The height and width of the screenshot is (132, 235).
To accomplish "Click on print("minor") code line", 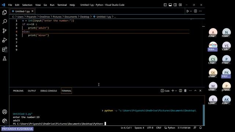I will pyautogui.click(x=38, y=35).
